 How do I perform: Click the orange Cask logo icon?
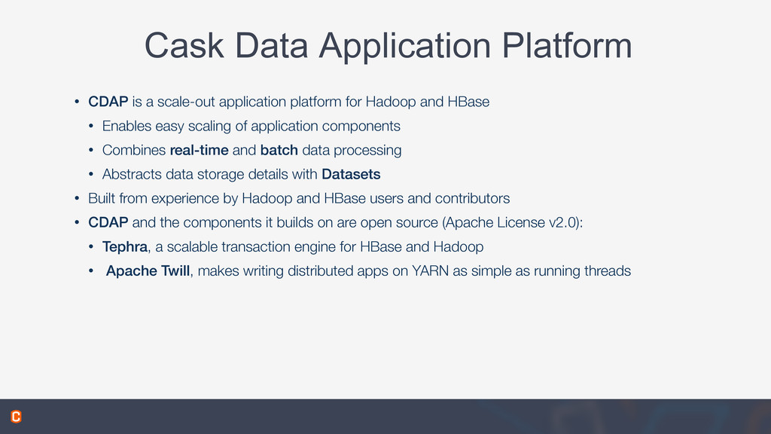click(16, 416)
